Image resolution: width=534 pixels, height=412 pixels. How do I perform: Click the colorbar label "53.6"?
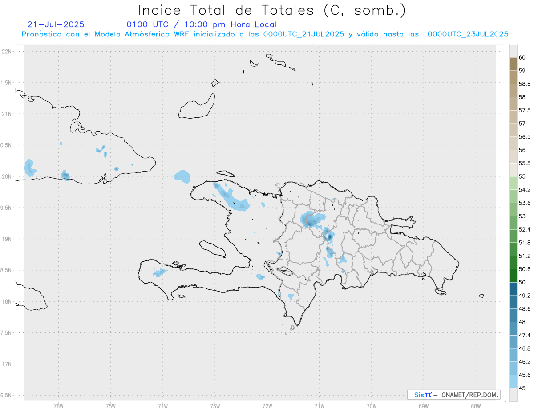coord(524,203)
